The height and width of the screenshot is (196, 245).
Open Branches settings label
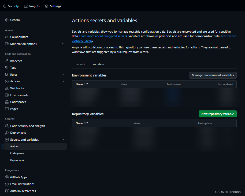tap(16, 61)
